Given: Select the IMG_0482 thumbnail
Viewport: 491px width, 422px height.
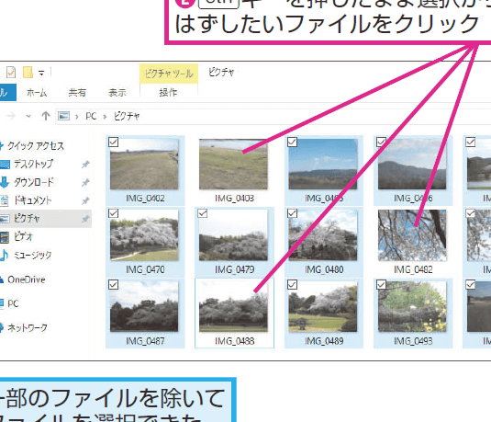Looking at the screenshot, I should pos(412,235).
